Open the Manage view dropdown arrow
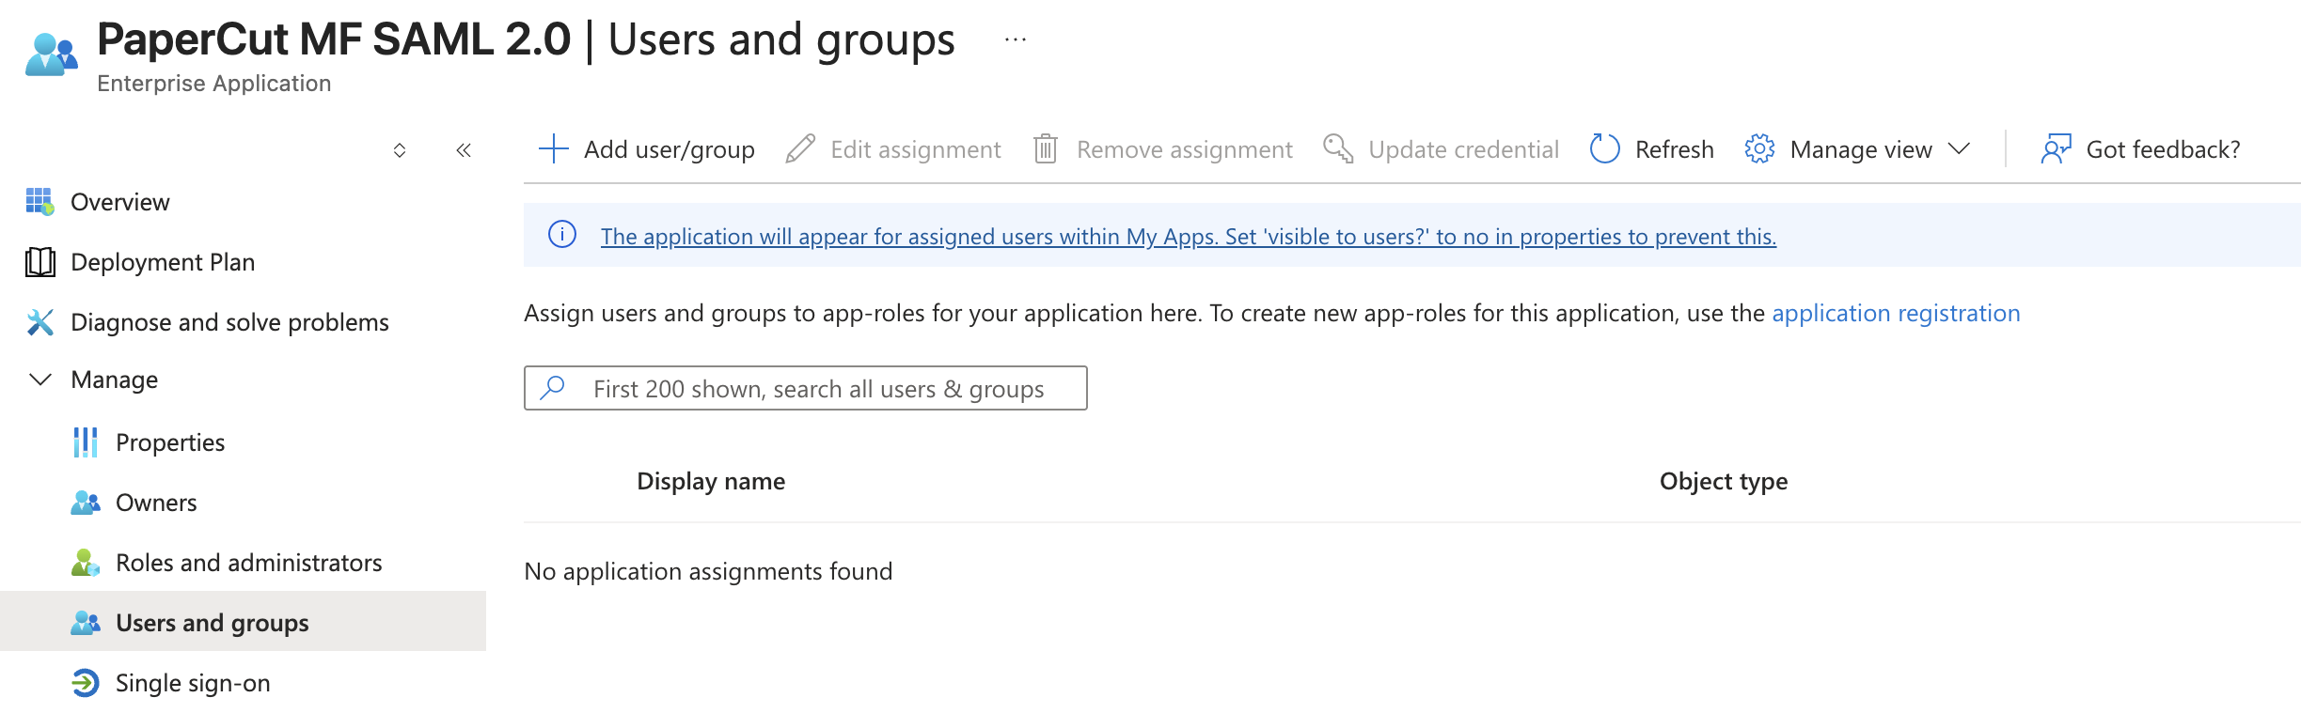Viewport: 2301px width, 713px height. pos(1959,148)
